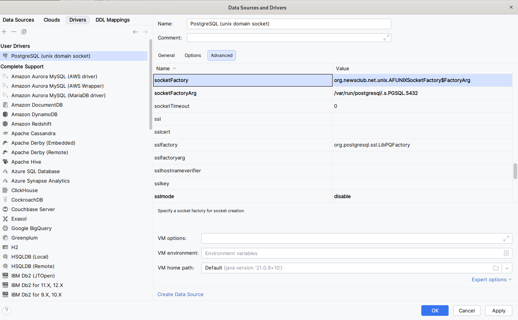The width and height of the screenshot is (518, 320).
Task: Click the duplicate driver icon
Action: [24, 32]
